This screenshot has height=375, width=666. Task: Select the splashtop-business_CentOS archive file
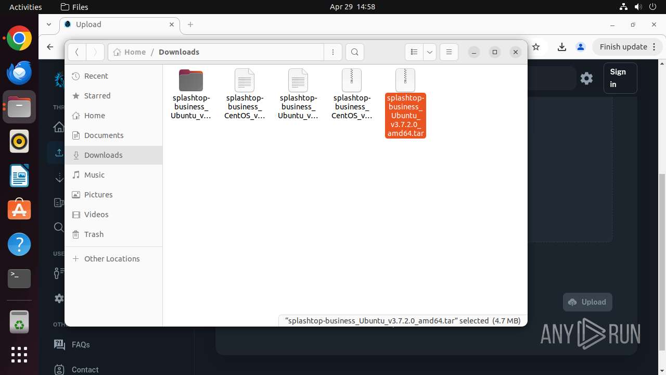pyautogui.click(x=352, y=94)
